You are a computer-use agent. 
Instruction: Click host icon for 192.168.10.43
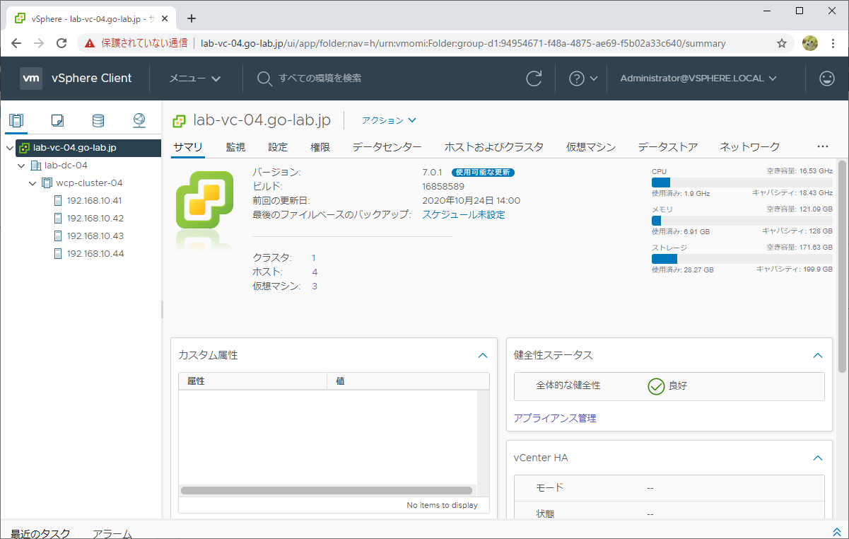point(58,236)
